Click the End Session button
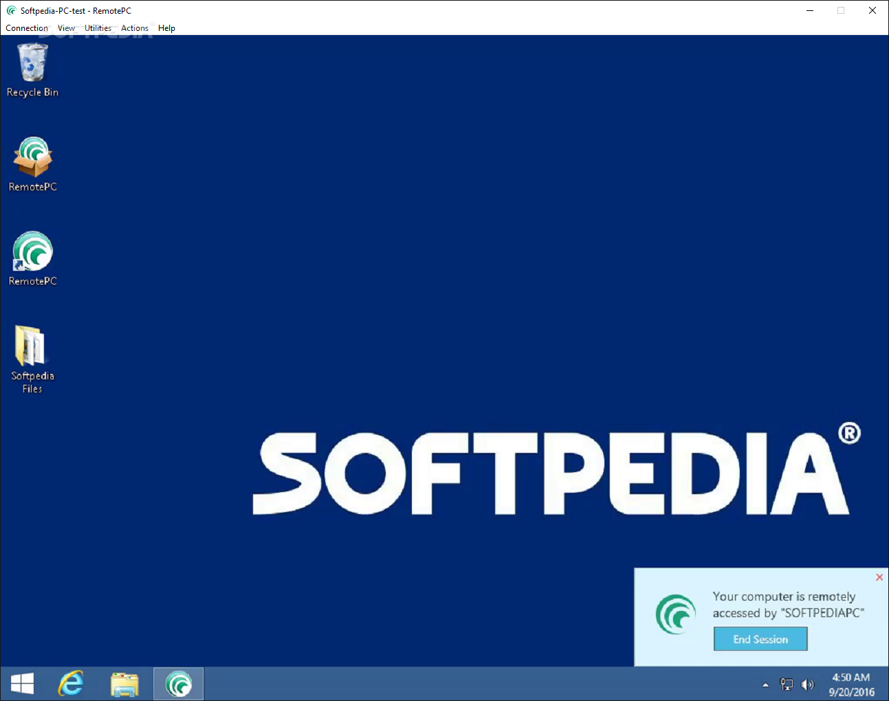This screenshot has width=889, height=701. point(760,639)
